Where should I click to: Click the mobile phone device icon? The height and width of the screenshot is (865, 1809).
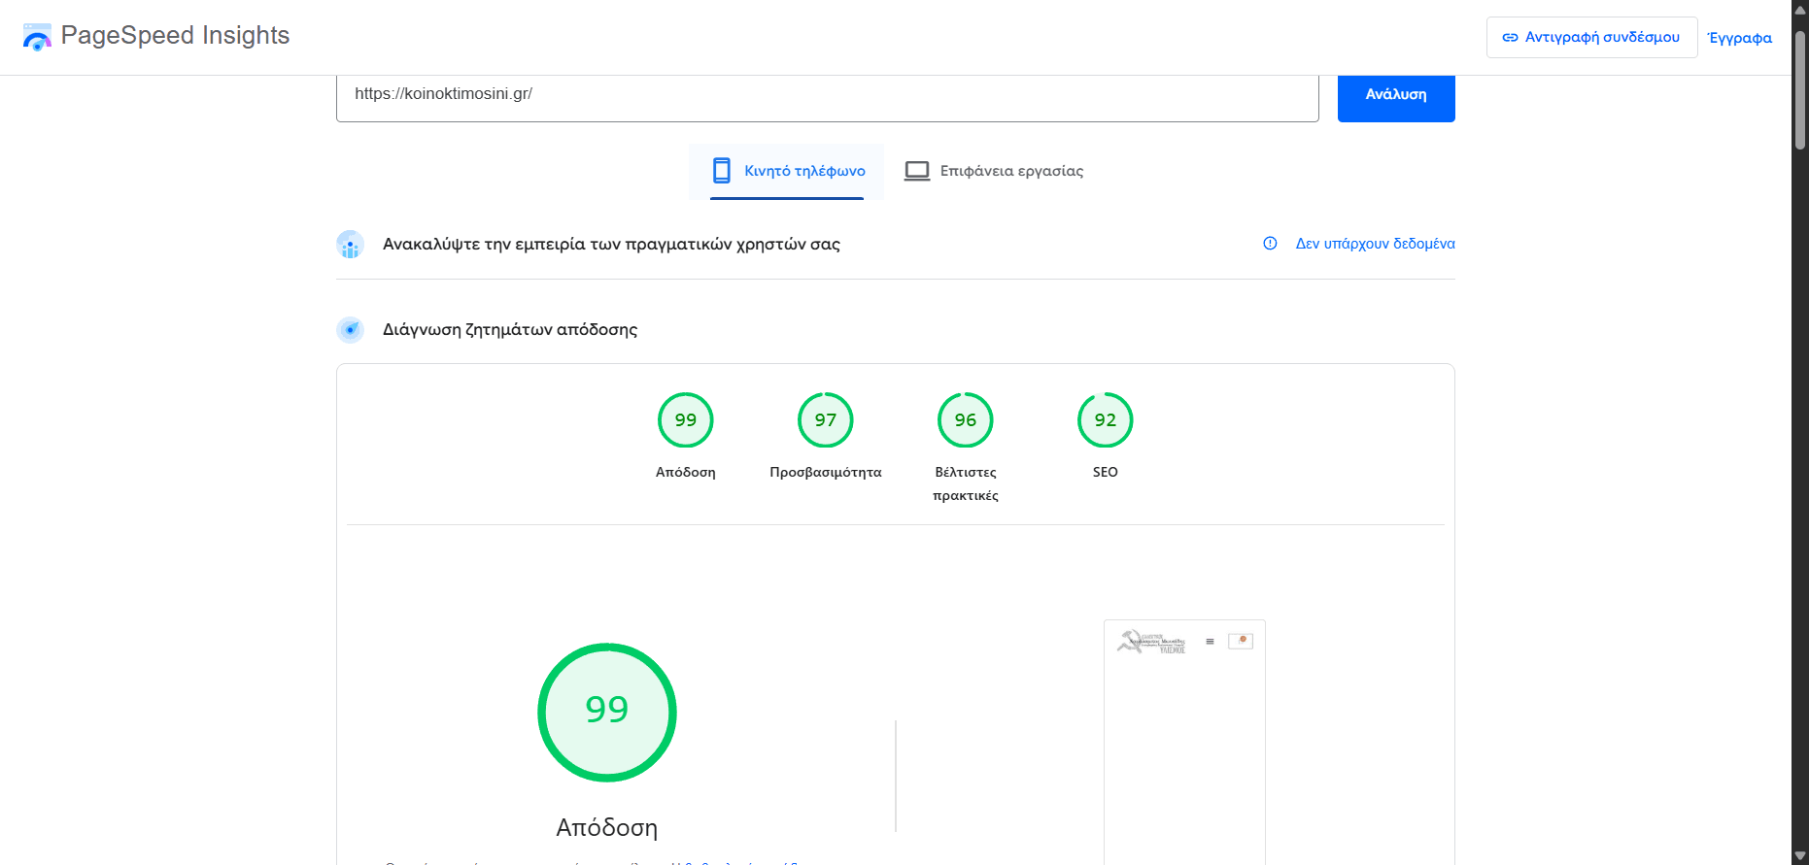721,171
